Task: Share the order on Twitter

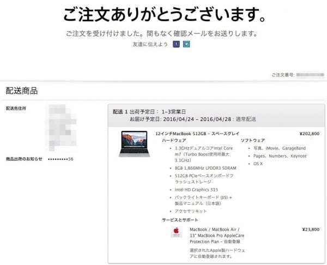Action: click(x=186, y=44)
